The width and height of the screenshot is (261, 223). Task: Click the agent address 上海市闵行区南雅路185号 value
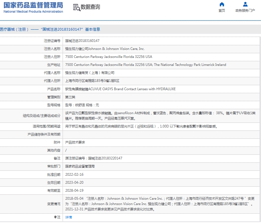point(92,81)
